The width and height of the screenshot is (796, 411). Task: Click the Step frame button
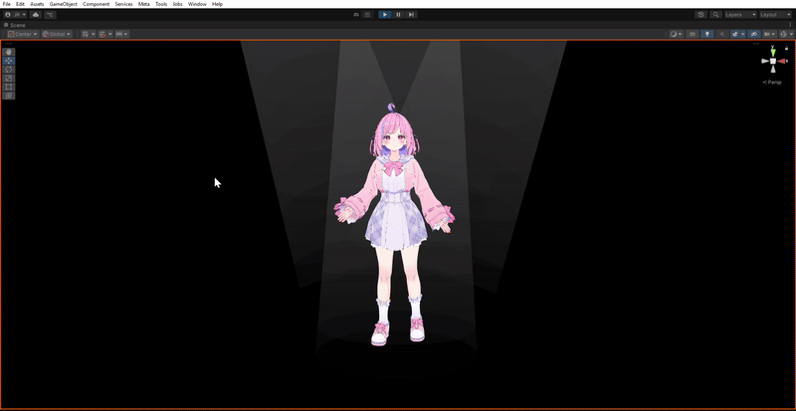click(x=411, y=15)
